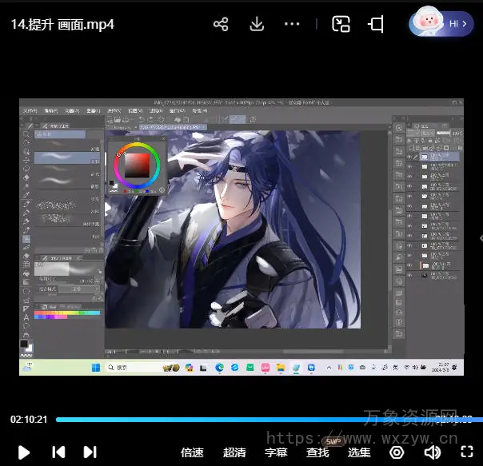Click the share icon in the top bar

pos(222,24)
